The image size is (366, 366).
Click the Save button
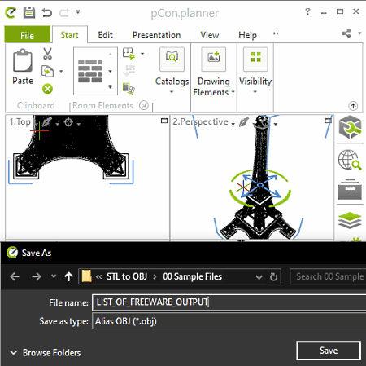[329, 351]
